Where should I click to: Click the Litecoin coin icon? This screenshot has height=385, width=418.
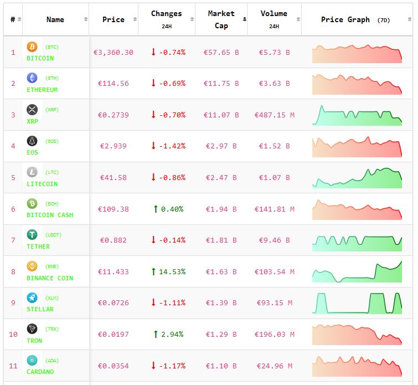tap(32, 172)
